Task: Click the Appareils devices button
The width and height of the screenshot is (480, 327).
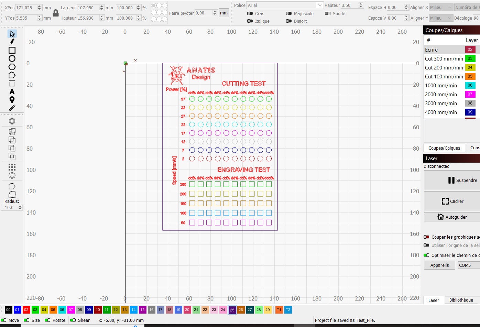Action: tap(439, 265)
